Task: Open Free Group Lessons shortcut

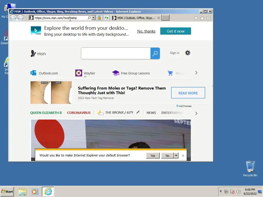Action: point(131,73)
